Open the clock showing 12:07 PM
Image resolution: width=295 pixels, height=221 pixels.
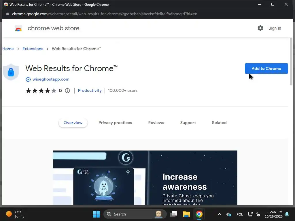(274, 214)
